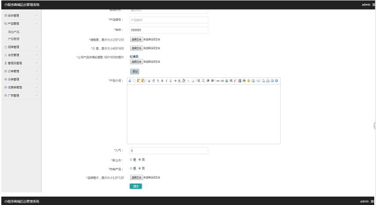
Task: Click the Copy icon in editor toolbar
Action: (x=134, y=81)
